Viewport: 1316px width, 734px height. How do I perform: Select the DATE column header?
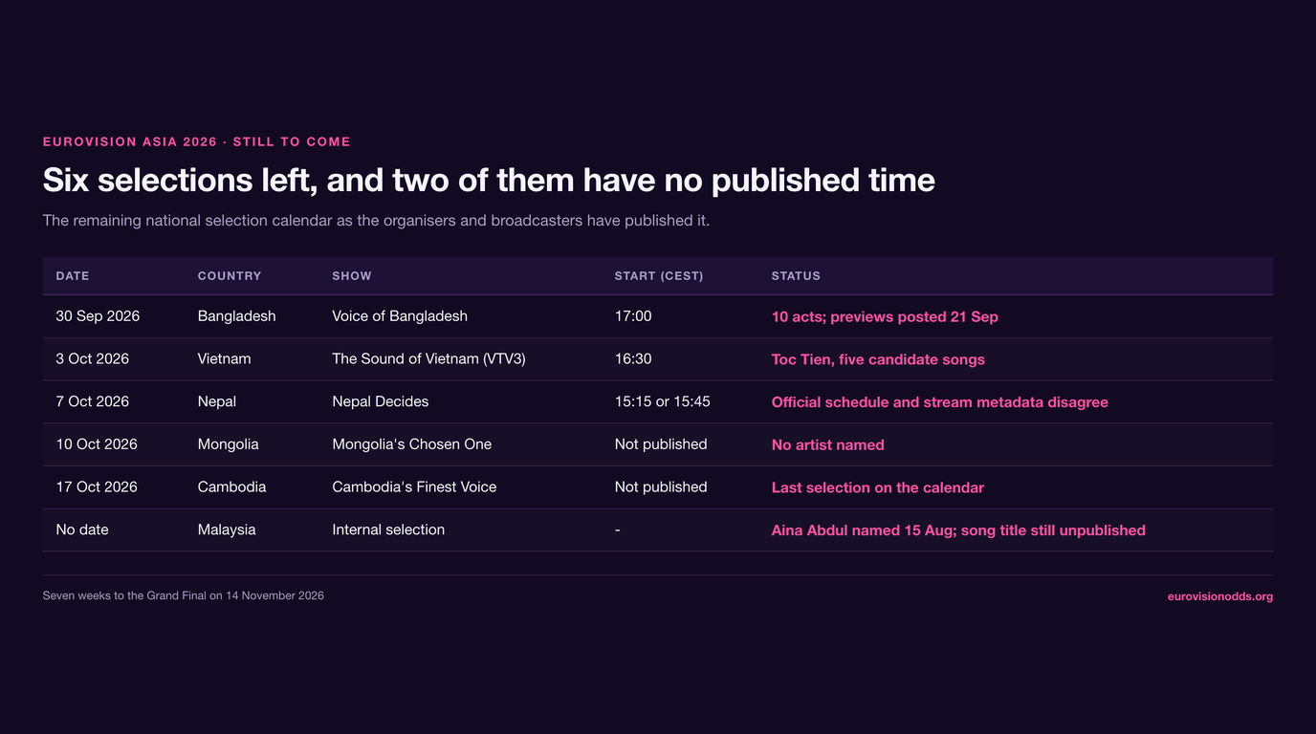[x=73, y=276]
